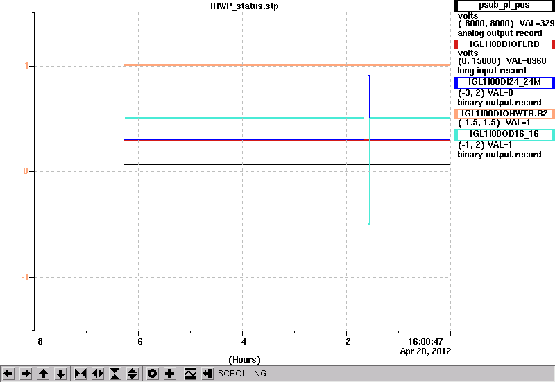555x382 pixels.
Task: Click the "analog output record" description text
Action: 499,33
